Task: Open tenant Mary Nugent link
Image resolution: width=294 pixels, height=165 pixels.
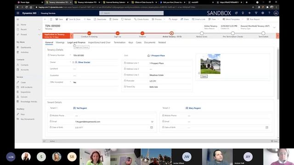Action: pos(195,108)
